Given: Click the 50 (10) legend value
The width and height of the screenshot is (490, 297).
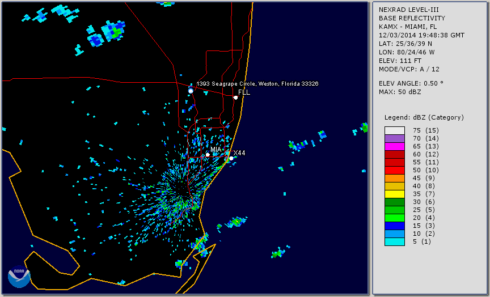Looking at the screenshot, I should pyautogui.click(x=425, y=170).
